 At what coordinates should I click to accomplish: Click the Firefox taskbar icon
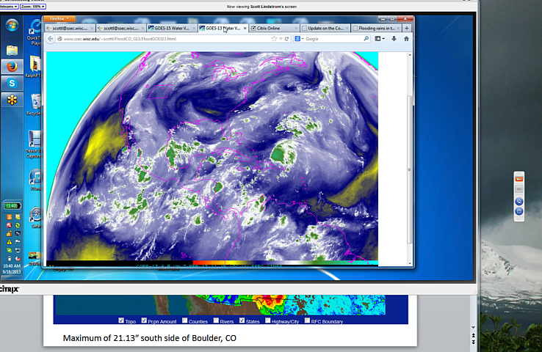coord(12,67)
